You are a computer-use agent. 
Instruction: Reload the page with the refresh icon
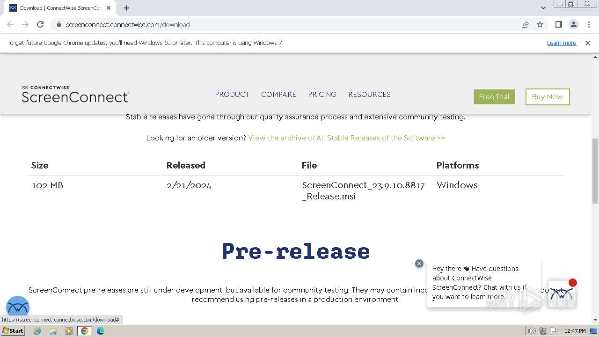[x=40, y=25]
